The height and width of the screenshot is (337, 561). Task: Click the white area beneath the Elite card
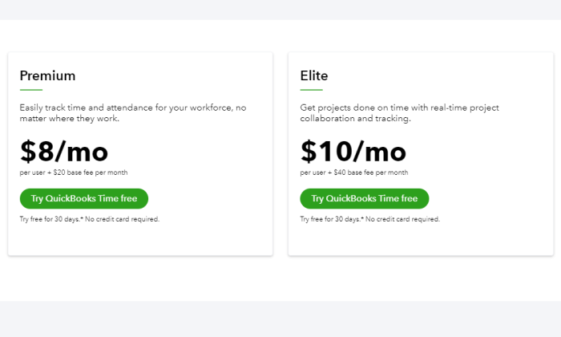coord(421,278)
